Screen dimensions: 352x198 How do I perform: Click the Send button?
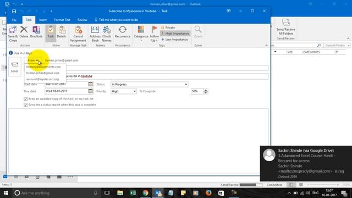tap(15, 67)
